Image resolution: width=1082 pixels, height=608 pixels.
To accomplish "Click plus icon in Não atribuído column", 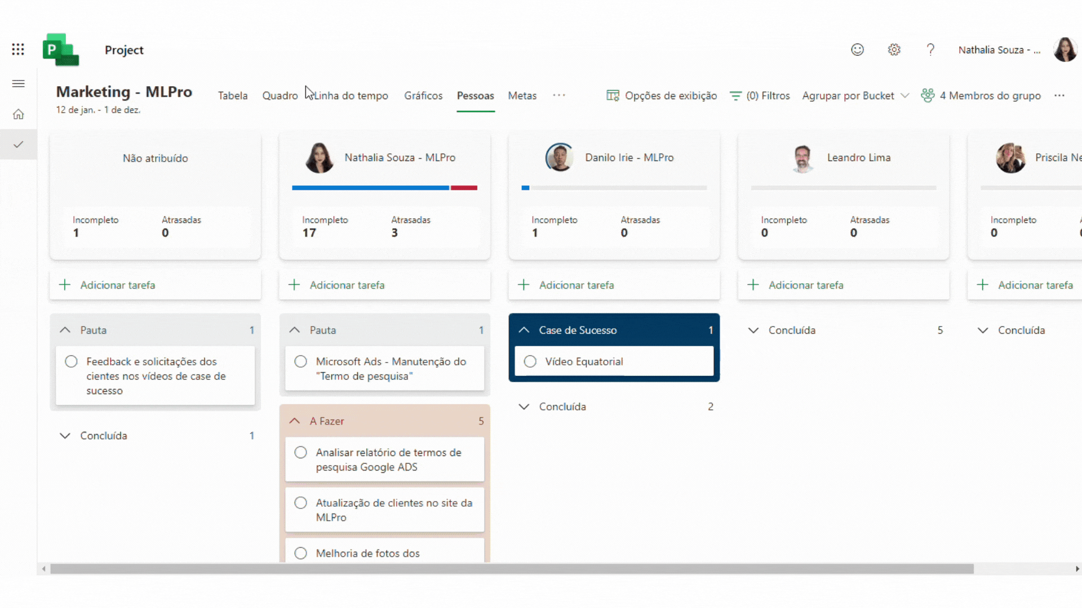I will tap(65, 285).
